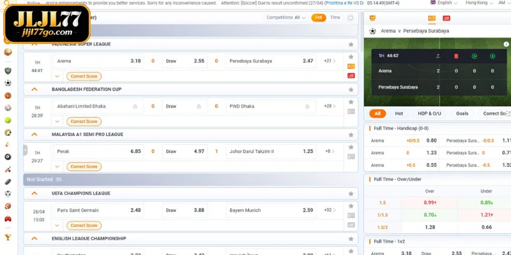The image size is (511, 255).
Task: Open scoreboard icon in Paris Saint Germain row
Action: (x=351, y=215)
